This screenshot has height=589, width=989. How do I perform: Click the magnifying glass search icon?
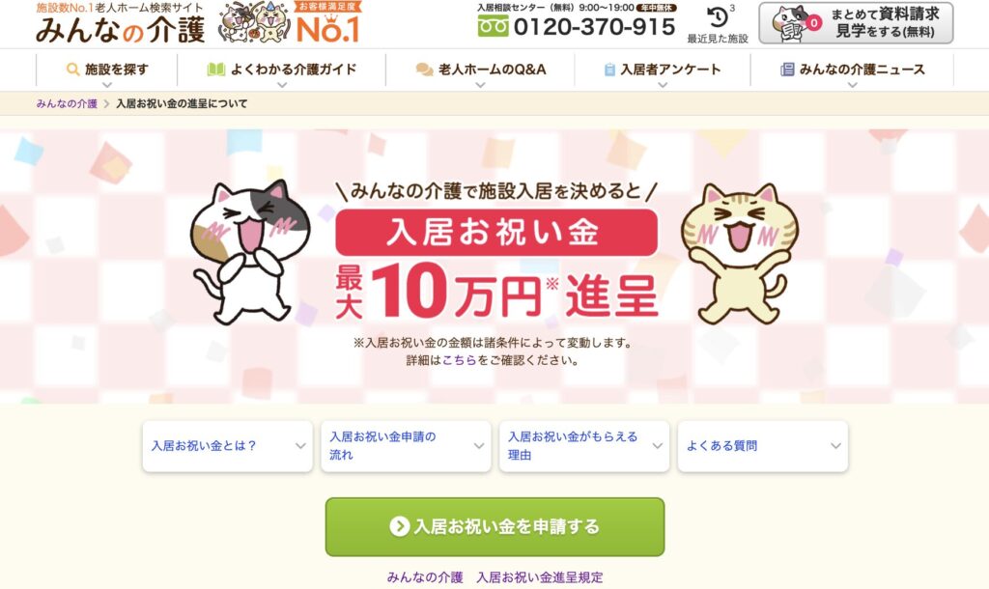[x=73, y=70]
